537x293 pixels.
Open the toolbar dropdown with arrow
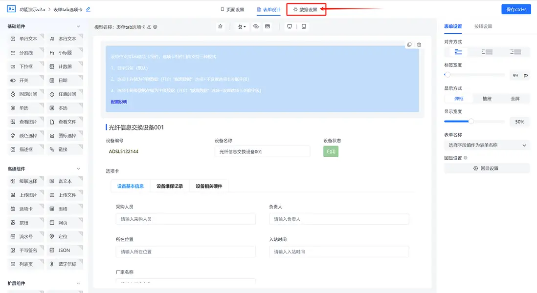pyautogui.click(x=242, y=27)
